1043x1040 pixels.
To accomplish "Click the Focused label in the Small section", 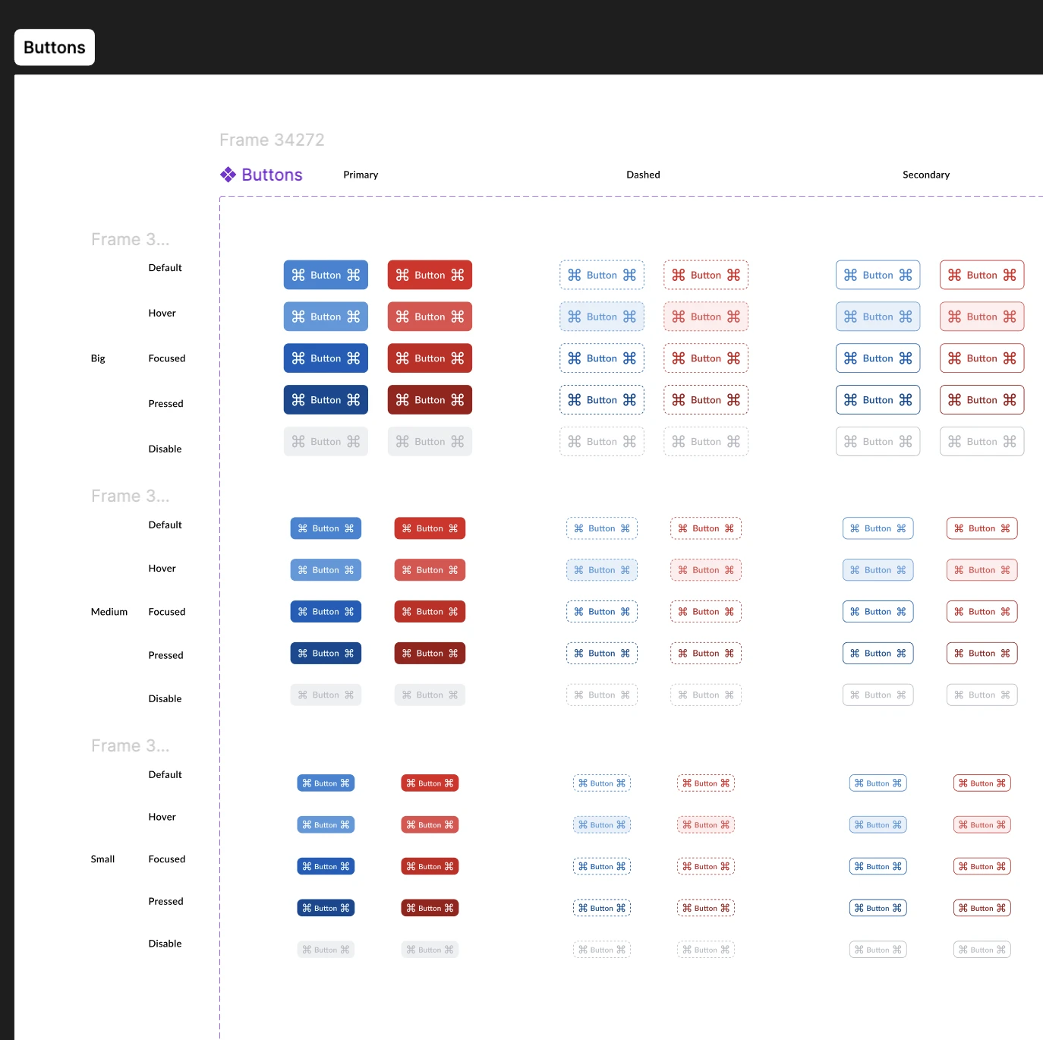I will [166, 859].
